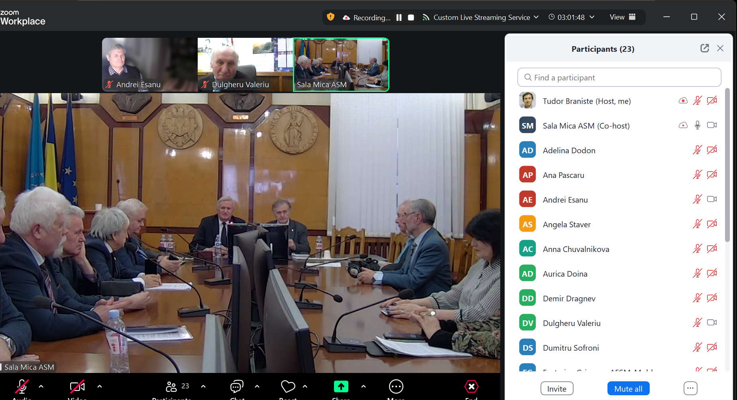Open audio settings arrow beside microphone
Screen dimensions: 737x400
pos(41,386)
